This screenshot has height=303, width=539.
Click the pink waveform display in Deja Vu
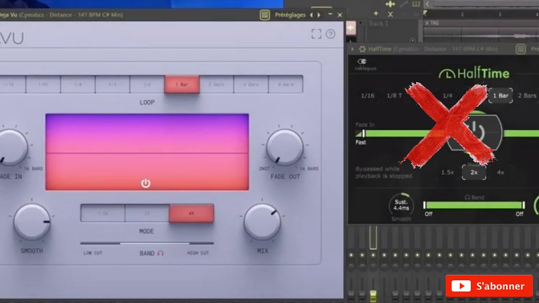click(x=147, y=151)
